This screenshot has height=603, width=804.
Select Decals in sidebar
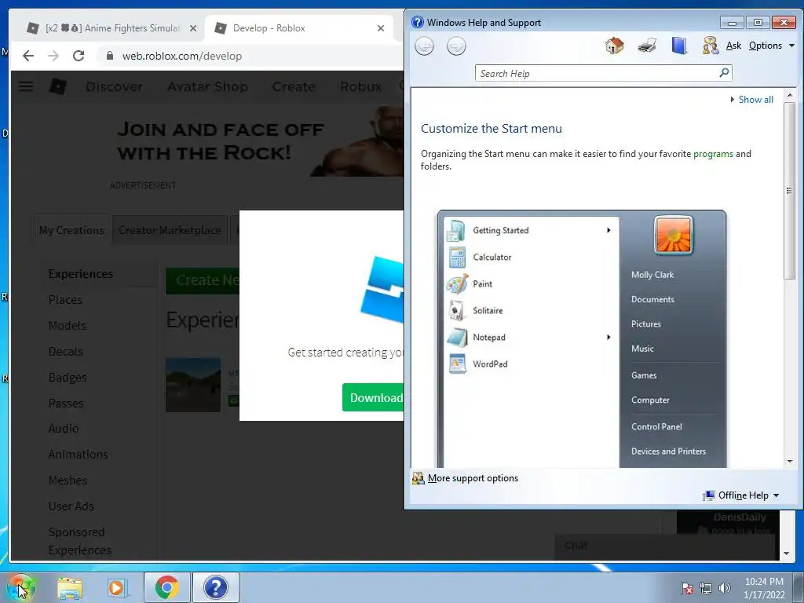click(x=66, y=351)
